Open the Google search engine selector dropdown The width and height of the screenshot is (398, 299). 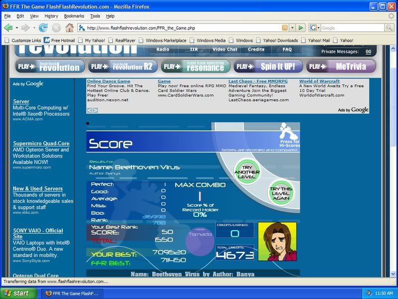[315, 28]
